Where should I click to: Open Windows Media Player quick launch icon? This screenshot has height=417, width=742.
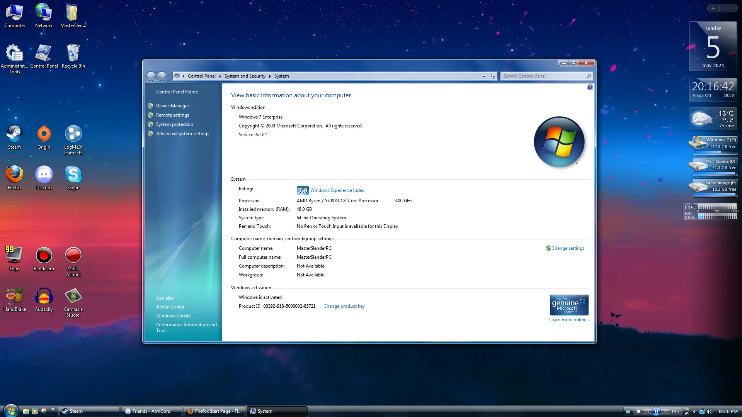(x=35, y=411)
